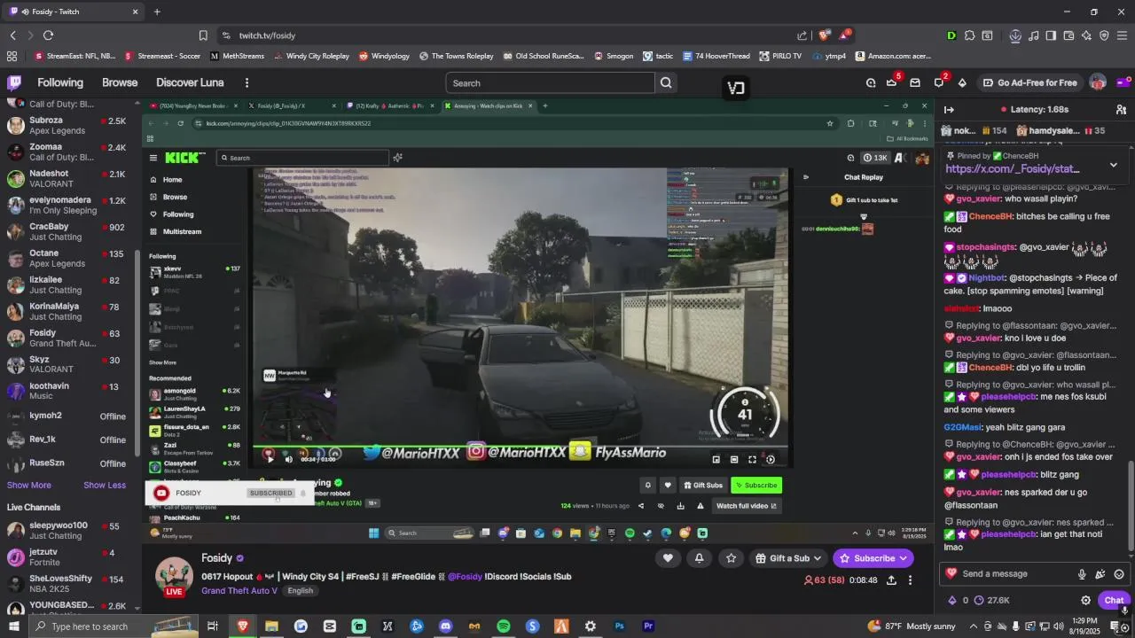Screen dimensions: 1135x638
Task: Open the Following tab in Twitch nav
Action: (60, 82)
